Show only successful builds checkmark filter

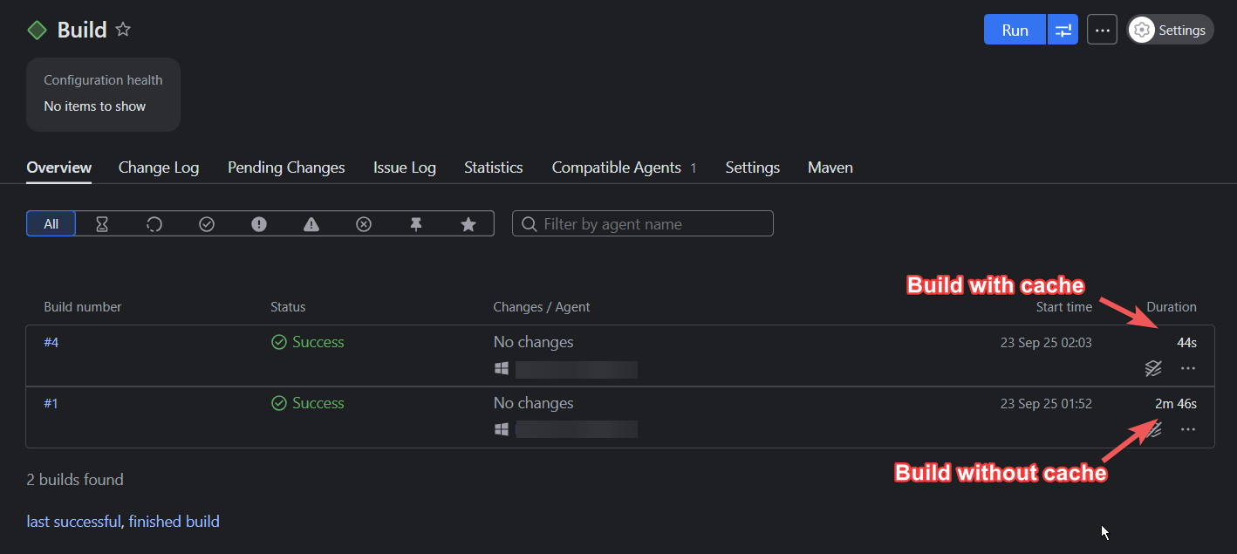tap(207, 224)
